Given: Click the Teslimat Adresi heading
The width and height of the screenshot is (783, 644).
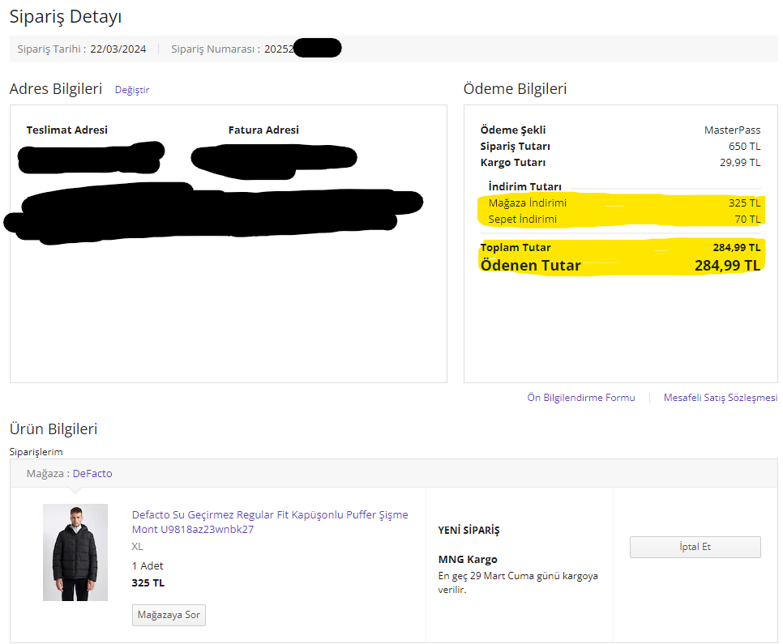Looking at the screenshot, I should coord(66,130).
